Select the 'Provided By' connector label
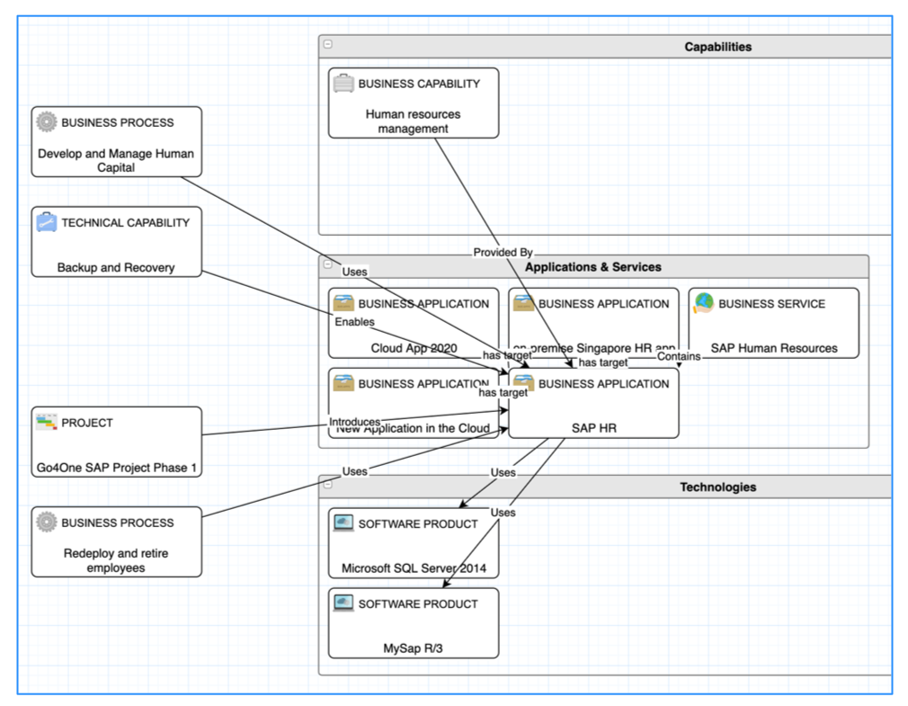This screenshot has width=908, height=706. coord(503,253)
